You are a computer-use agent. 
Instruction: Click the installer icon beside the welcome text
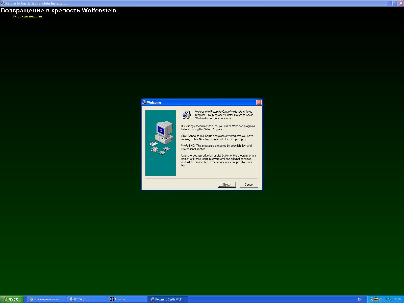(187, 115)
